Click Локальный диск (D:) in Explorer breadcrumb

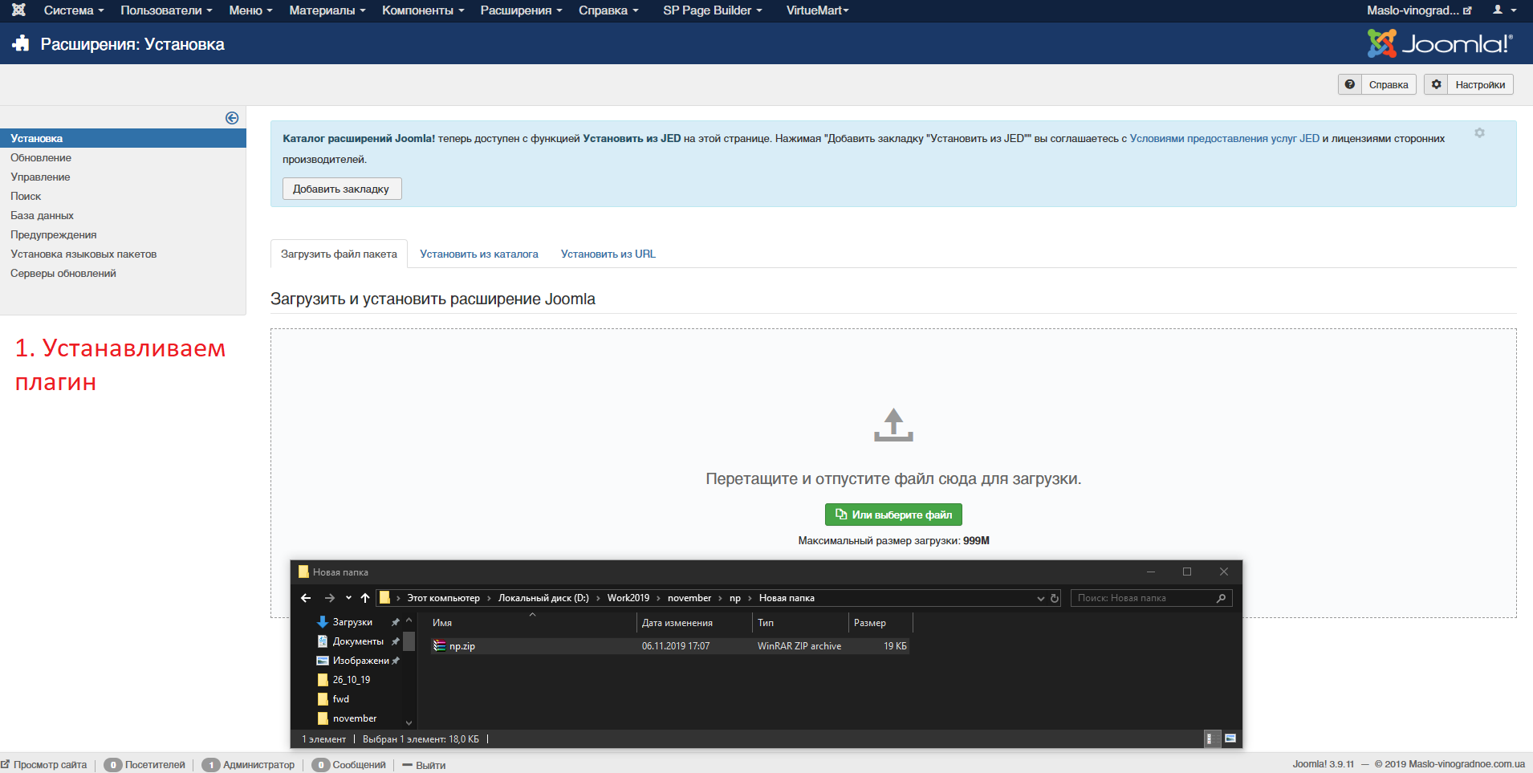[543, 598]
